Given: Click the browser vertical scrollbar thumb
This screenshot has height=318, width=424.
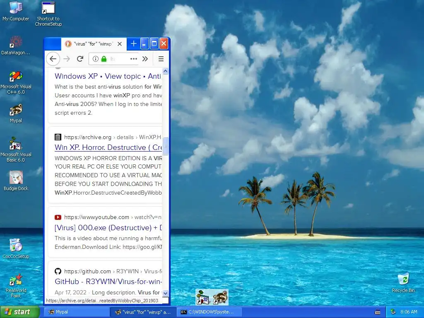Looking at the screenshot, I should [166, 146].
